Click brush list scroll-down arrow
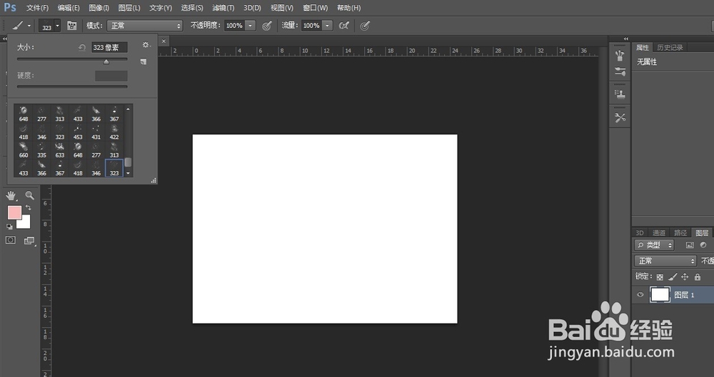 (x=128, y=173)
